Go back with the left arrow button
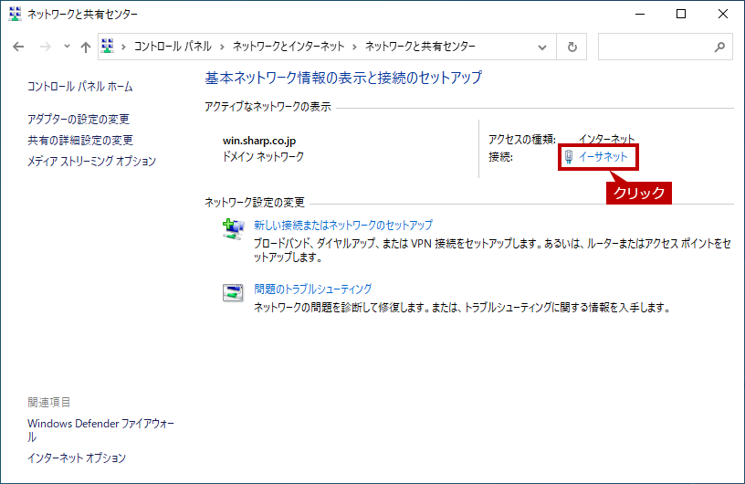 pyautogui.click(x=18, y=47)
